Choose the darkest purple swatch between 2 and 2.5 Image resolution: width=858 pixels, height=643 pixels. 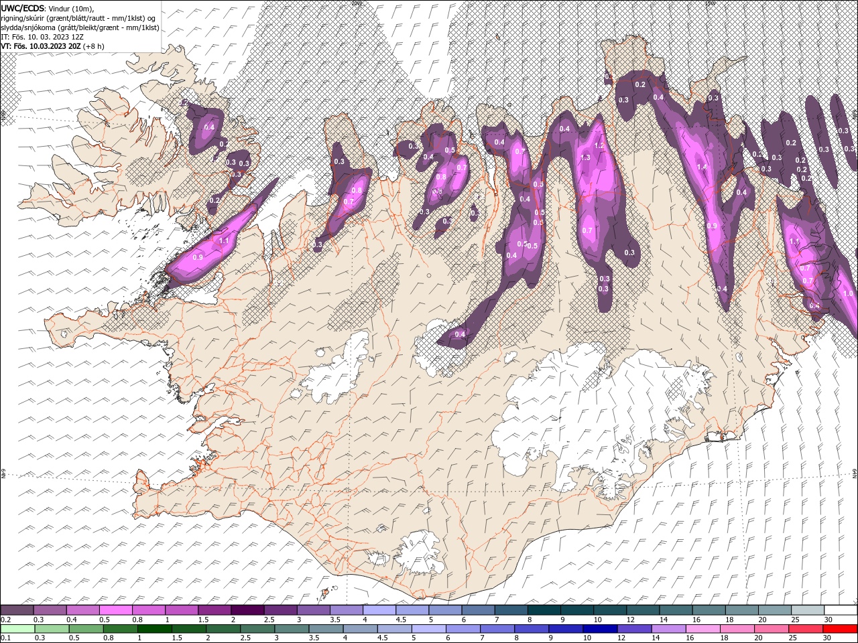coord(247,610)
